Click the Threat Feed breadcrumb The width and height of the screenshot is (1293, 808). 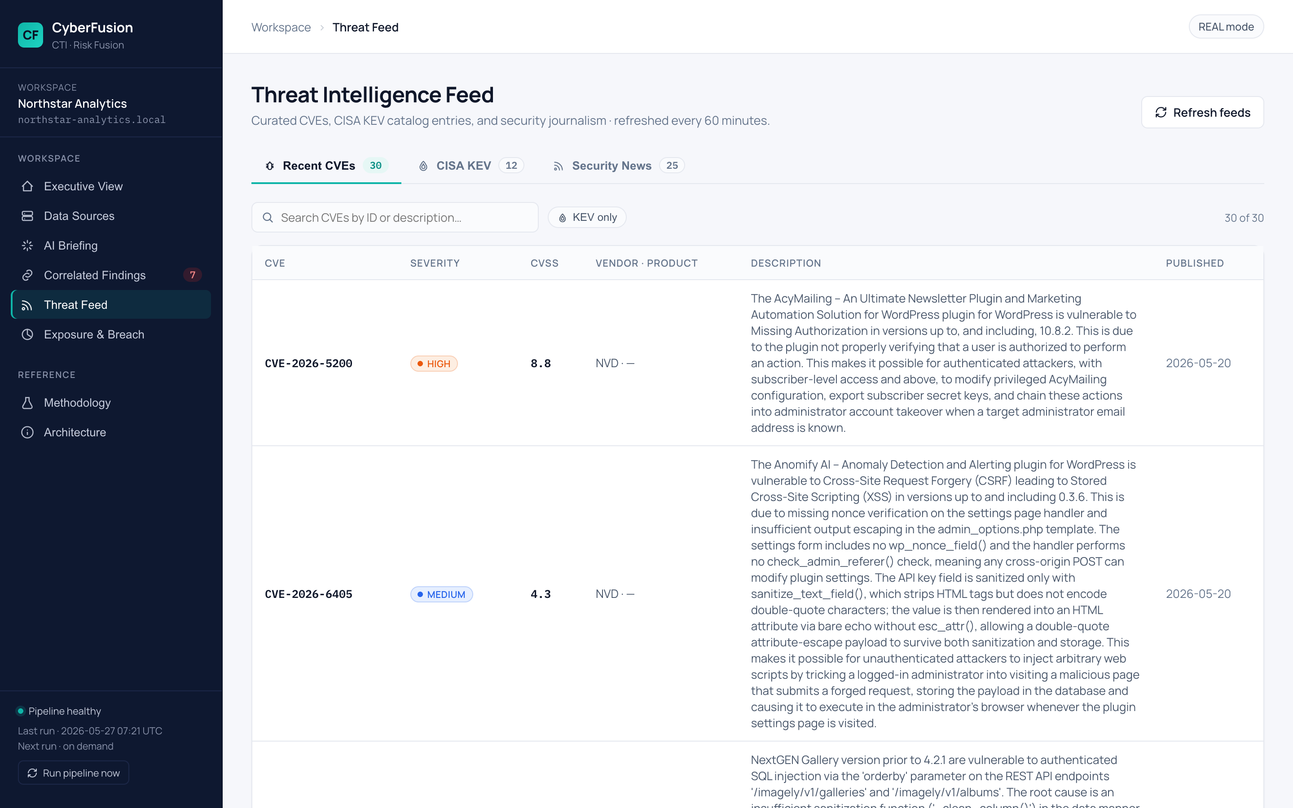pyautogui.click(x=365, y=27)
